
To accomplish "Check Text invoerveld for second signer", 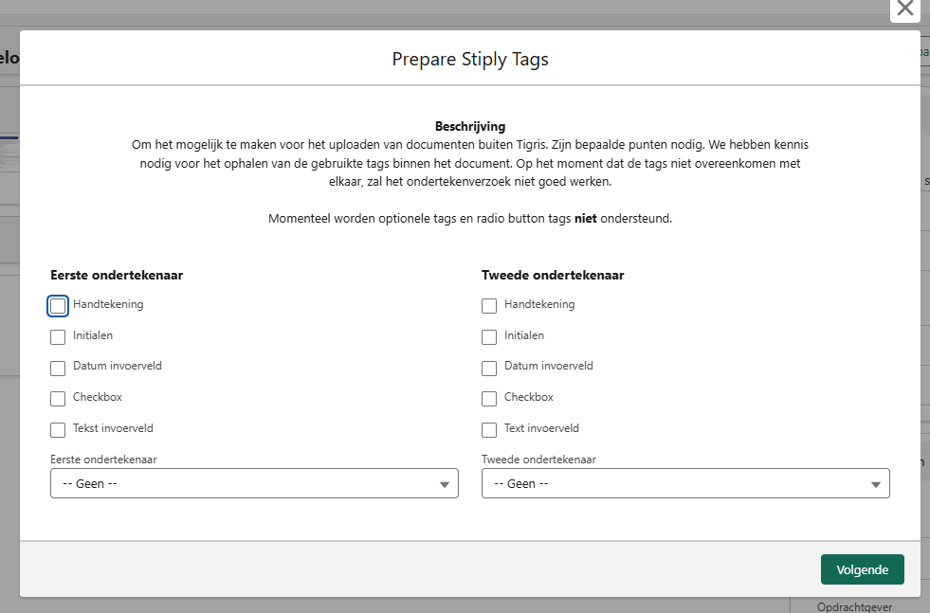I will 489,430.
